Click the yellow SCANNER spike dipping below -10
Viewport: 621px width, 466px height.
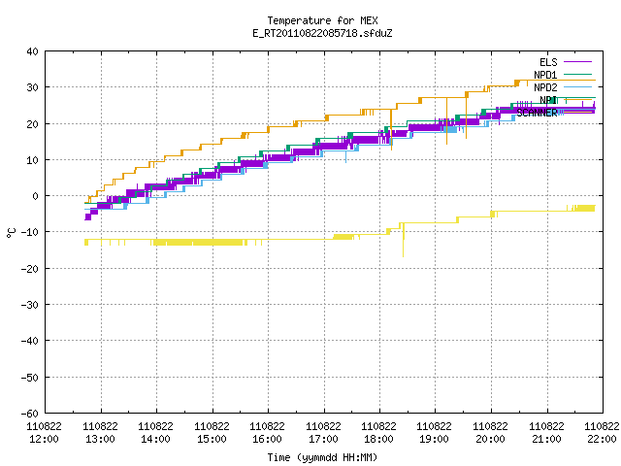(404, 242)
